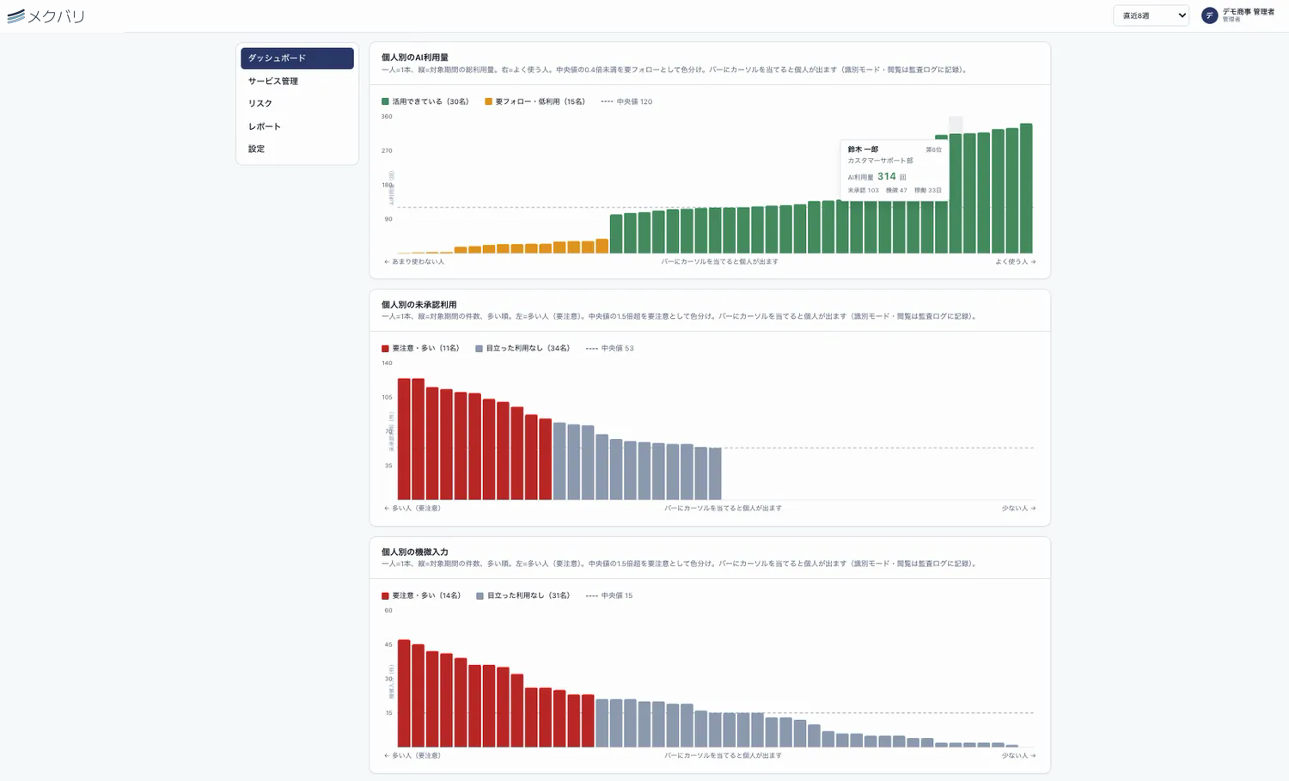The width and height of the screenshot is (1289, 781).
Task: Click 稼働 33日 in the tooltip
Action: click(928, 191)
